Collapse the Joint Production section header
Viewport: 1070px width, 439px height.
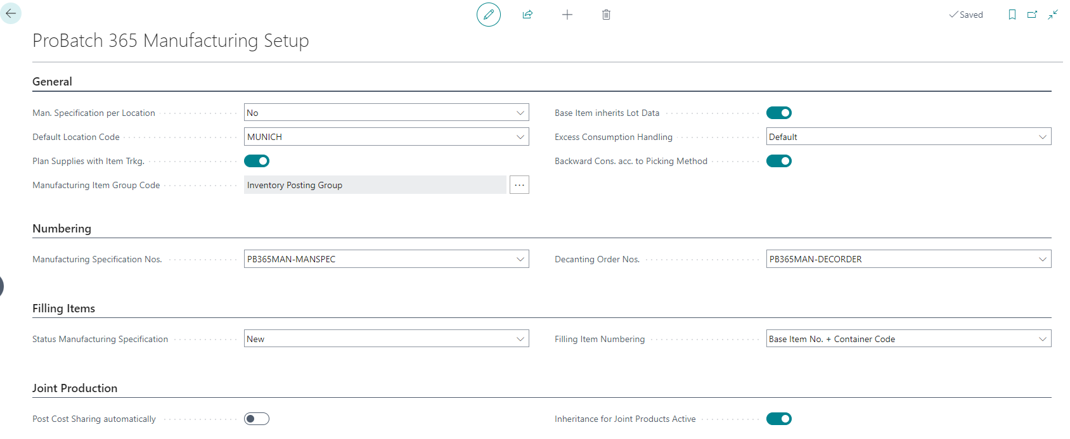click(75, 388)
